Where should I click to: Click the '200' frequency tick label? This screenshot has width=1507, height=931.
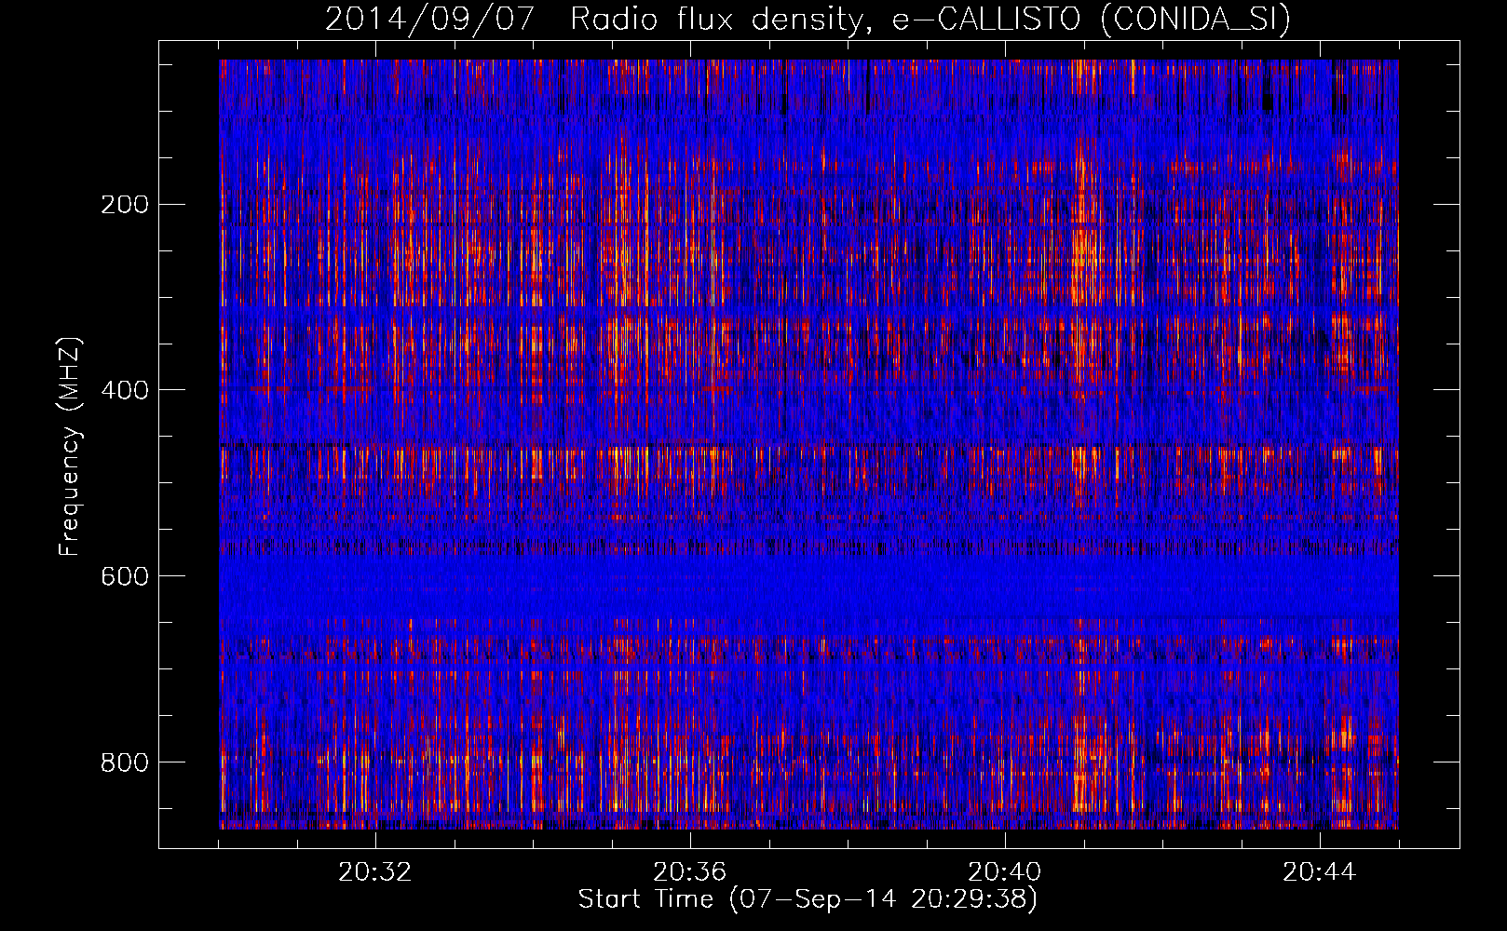tap(125, 204)
